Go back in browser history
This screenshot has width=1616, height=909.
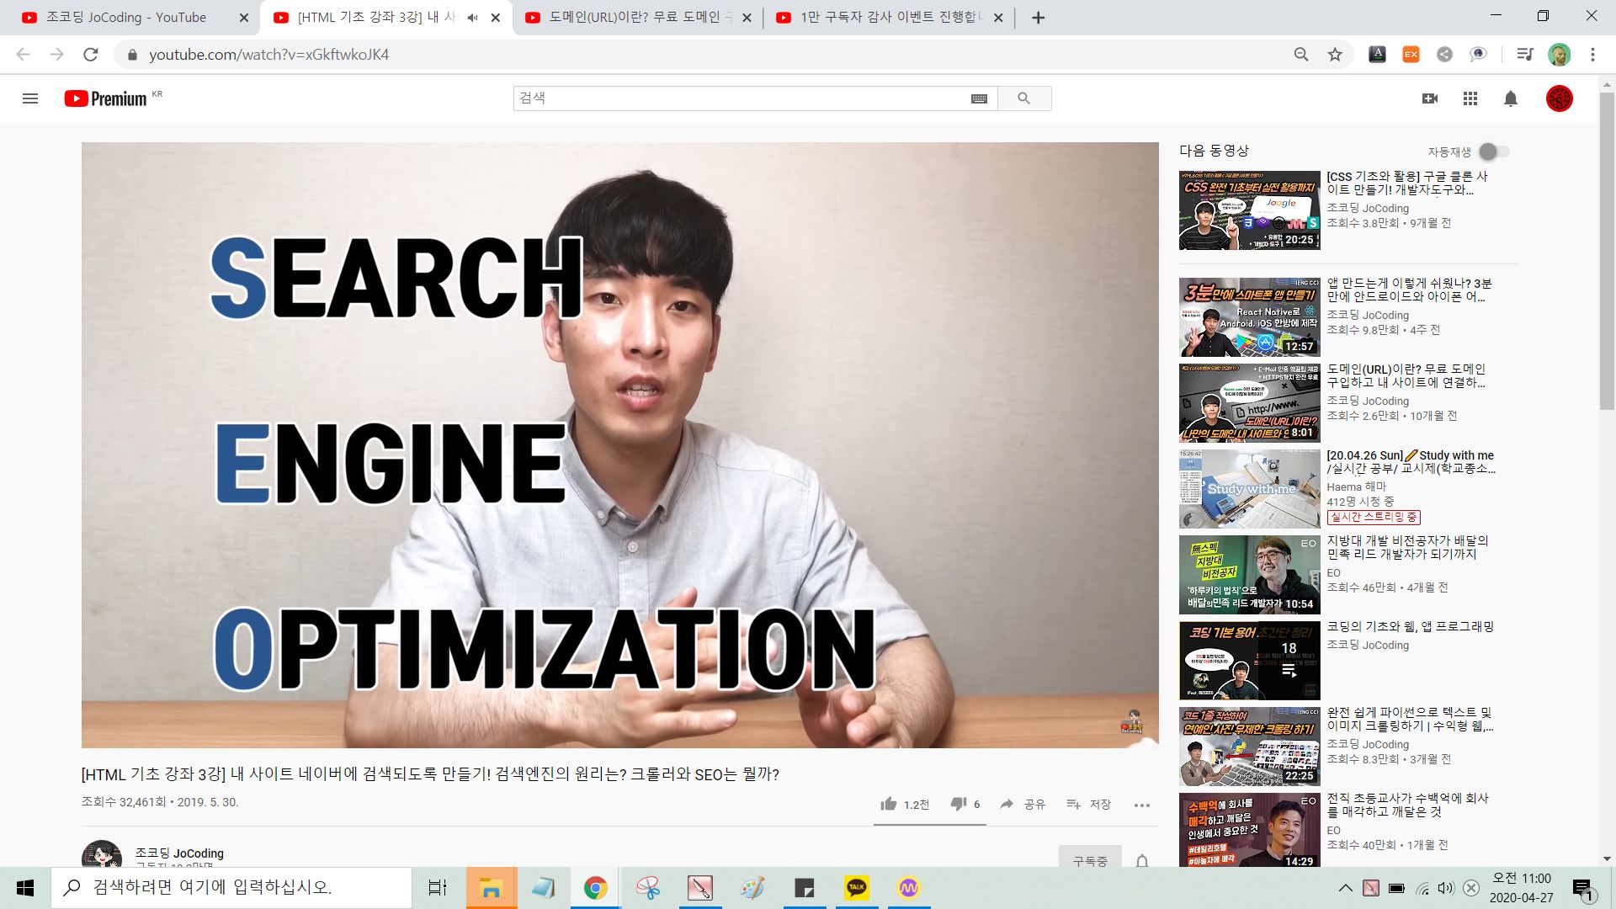coord(23,55)
